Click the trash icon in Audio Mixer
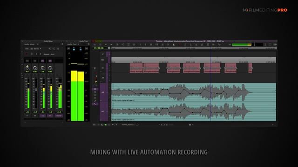This screenshot has width=298, height=167. (32, 54)
